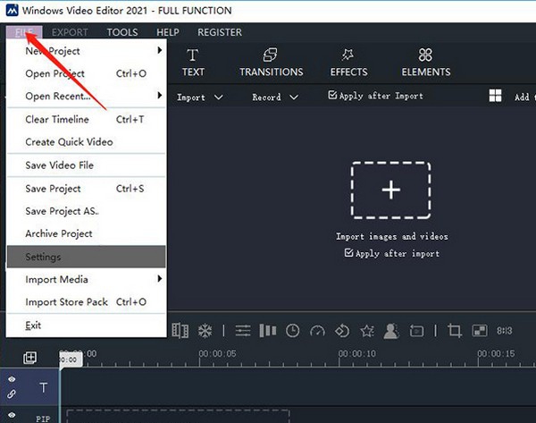The width and height of the screenshot is (536, 423).
Task: Click timeline ruler at 00:00:05
Action: (217, 353)
